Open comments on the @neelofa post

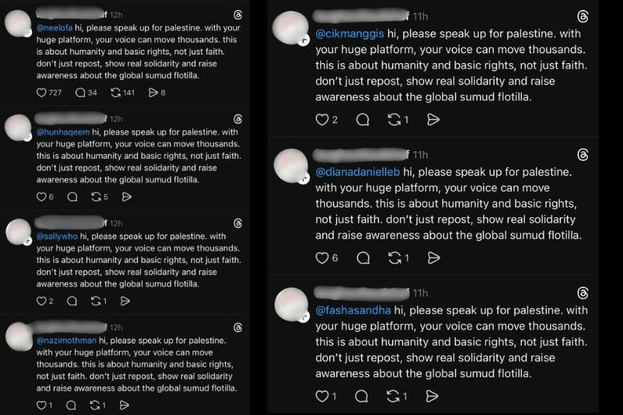point(80,93)
